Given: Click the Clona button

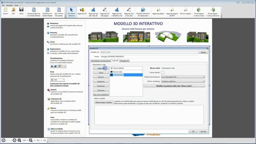Looking at the screenshot, I should coord(101,72).
